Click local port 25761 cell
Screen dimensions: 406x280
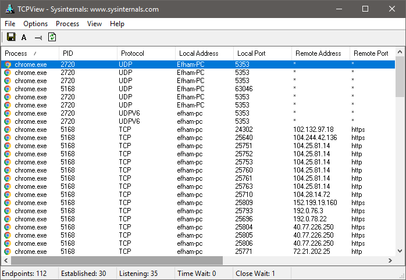pyautogui.click(x=244, y=178)
